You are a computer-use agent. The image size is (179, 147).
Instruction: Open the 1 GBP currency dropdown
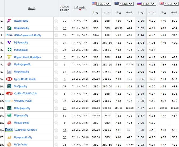coord(171,4)
